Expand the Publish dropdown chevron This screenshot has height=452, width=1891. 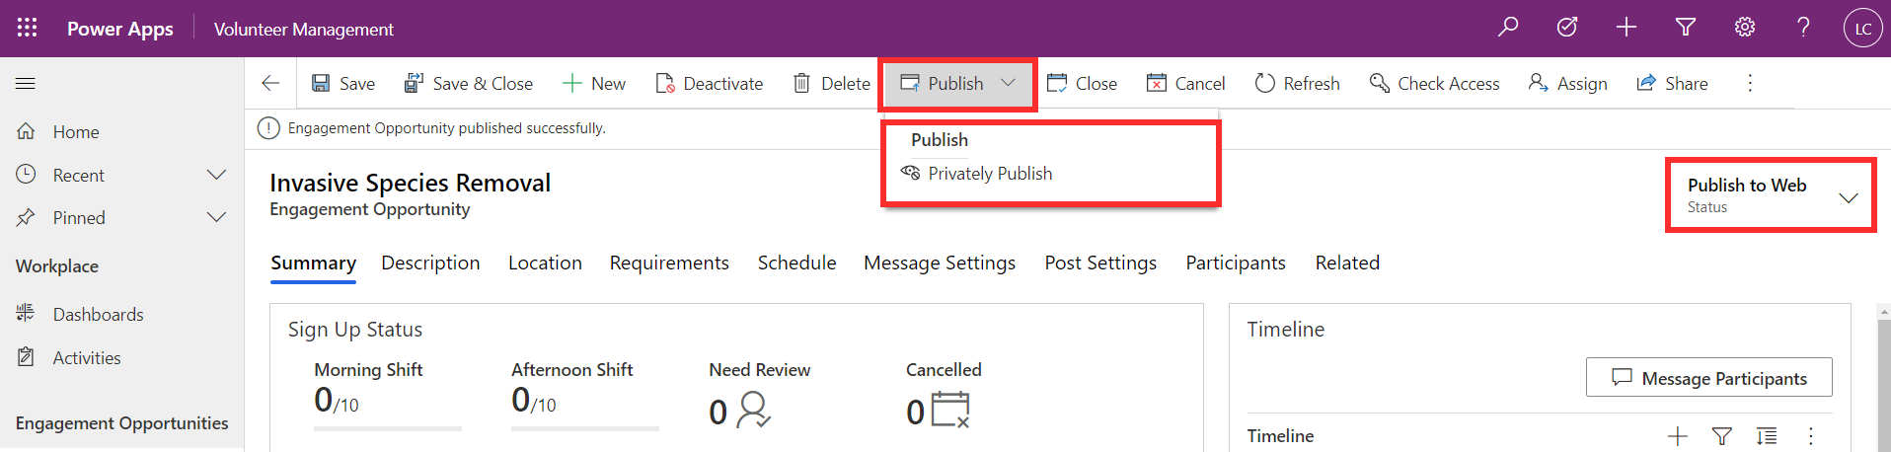click(x=1008, y=84)
